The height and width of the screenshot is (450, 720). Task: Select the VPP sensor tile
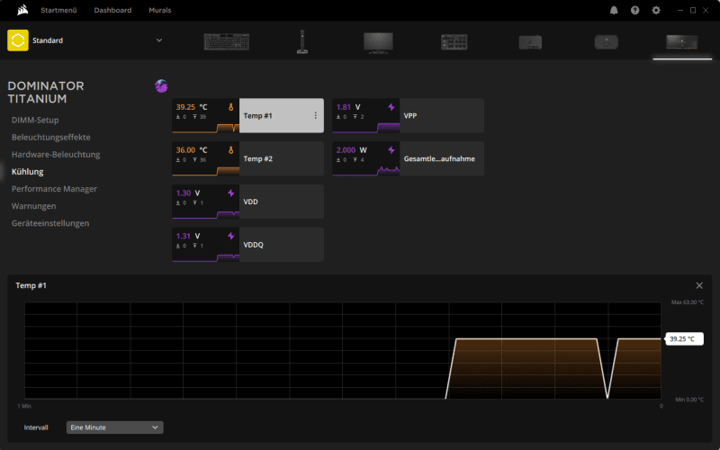[409, 116]
